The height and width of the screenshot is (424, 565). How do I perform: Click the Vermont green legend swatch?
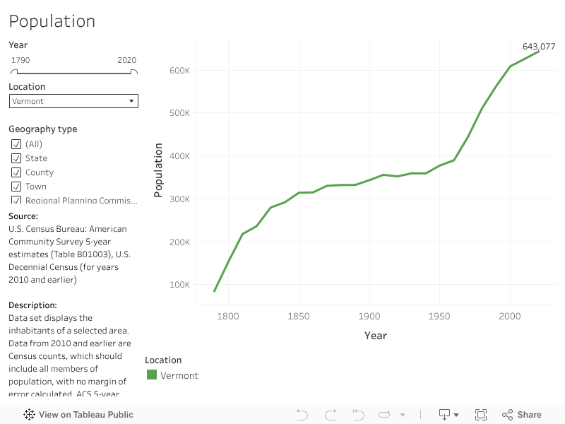(x=152, y=375)
